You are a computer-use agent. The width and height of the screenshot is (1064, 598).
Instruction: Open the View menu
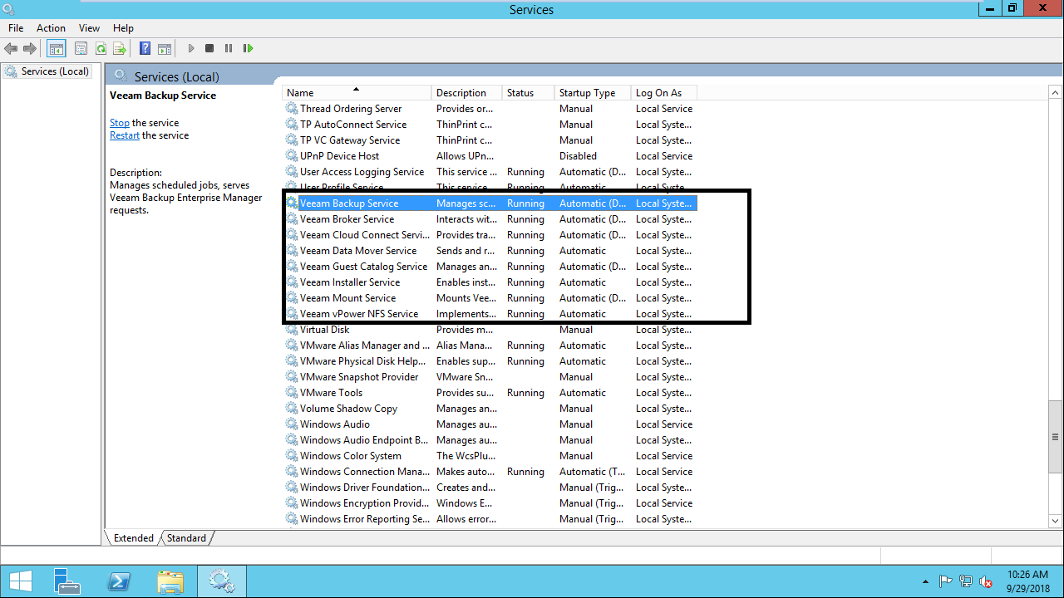coord(89,28)
